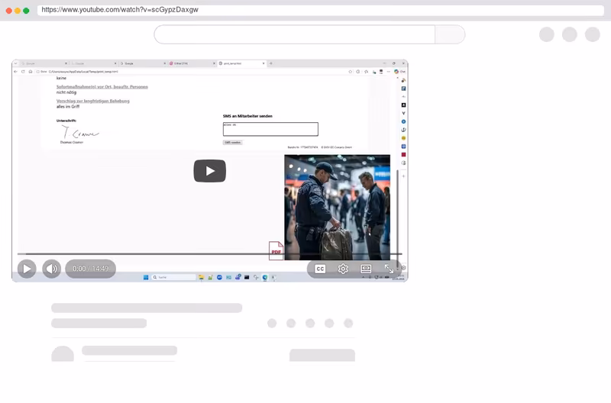
Task: Click the 'alles im Griff' text
Action: coord(68,106)
